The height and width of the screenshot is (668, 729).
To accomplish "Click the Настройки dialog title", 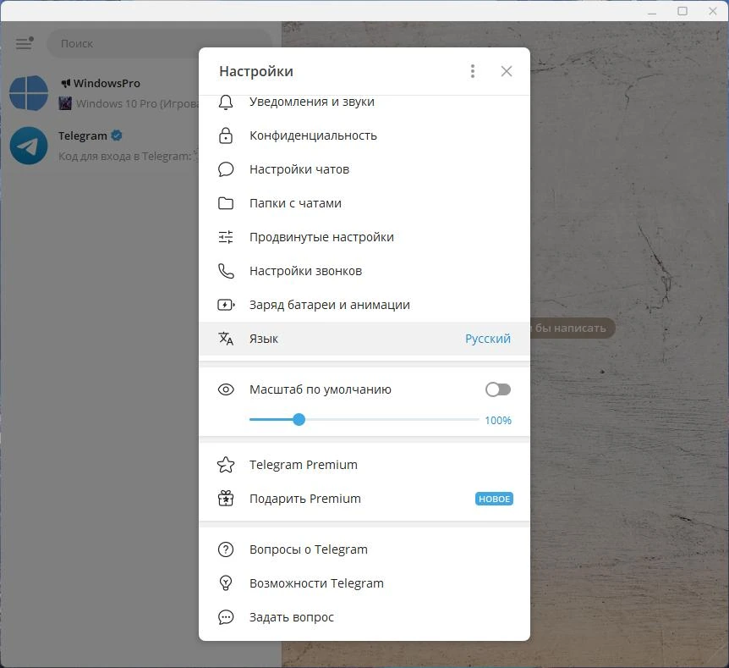I will [256, 71].
